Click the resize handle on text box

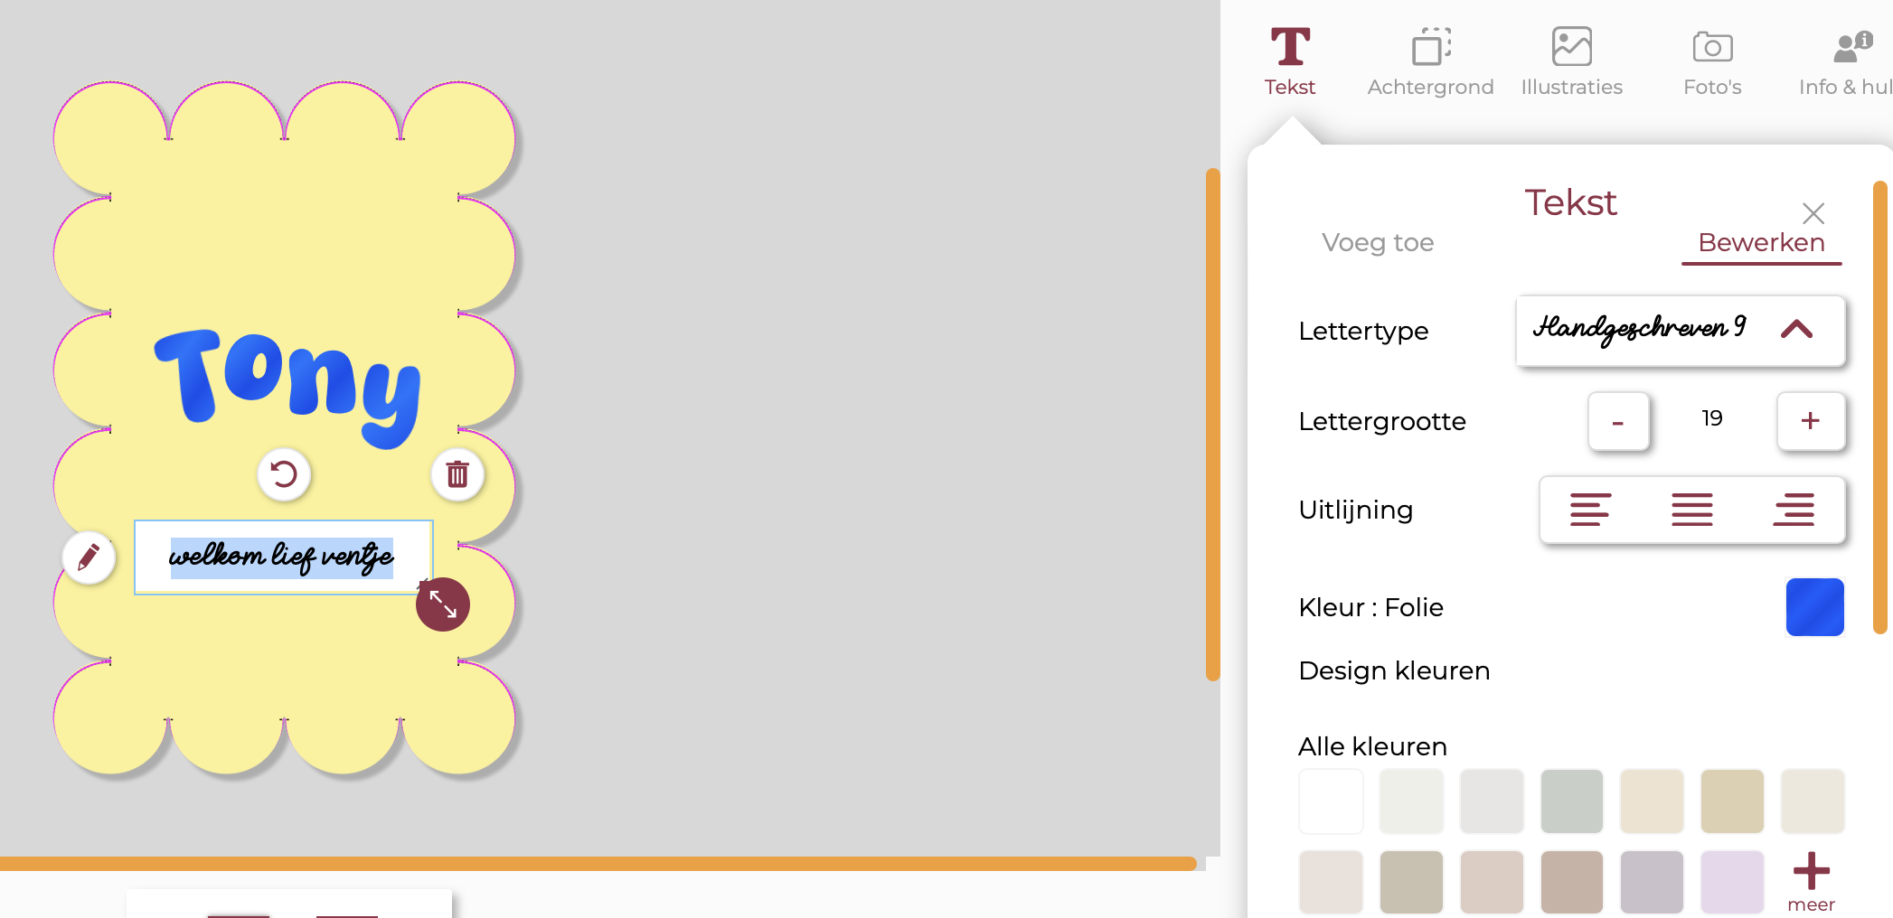point(442,604)
